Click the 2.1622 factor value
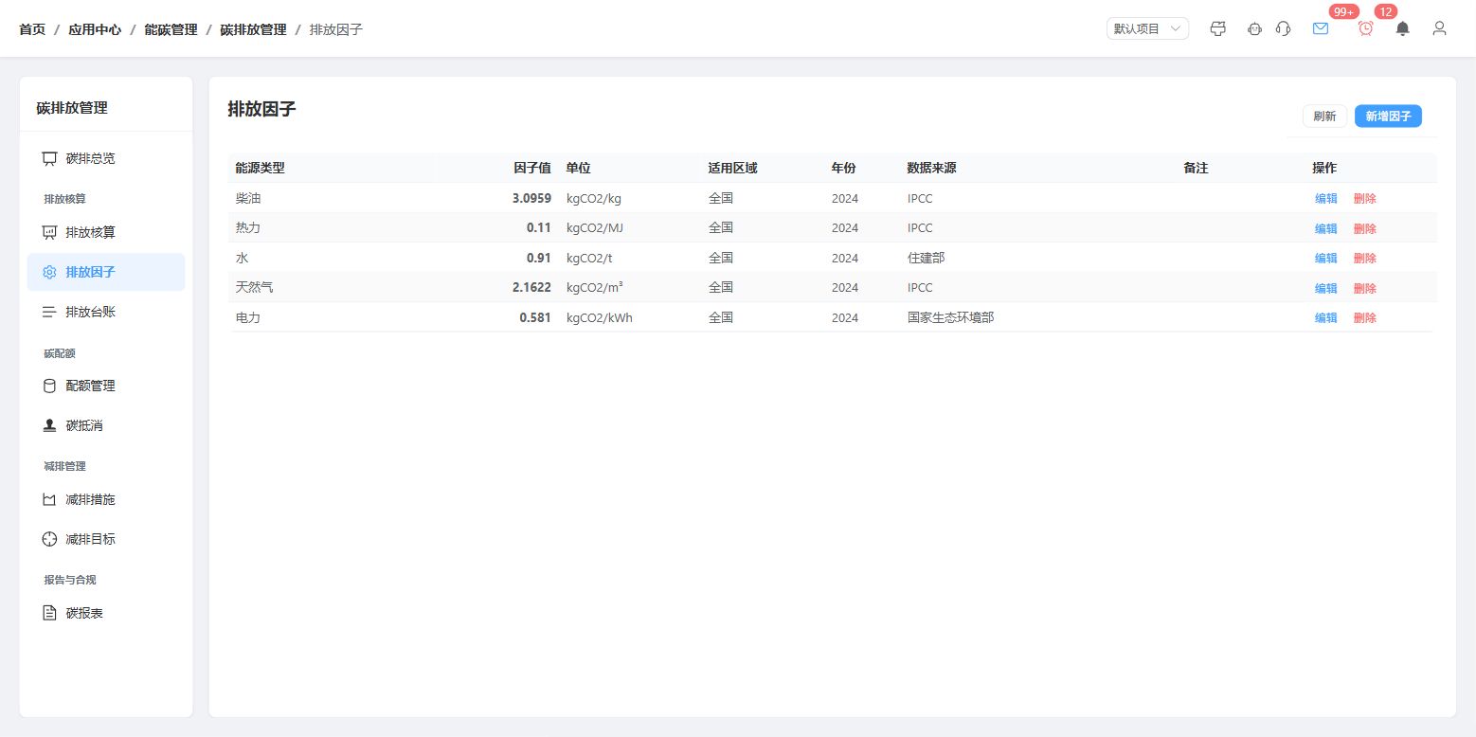The height and width of the screenshot is (737, 1476). pos(531,287)
